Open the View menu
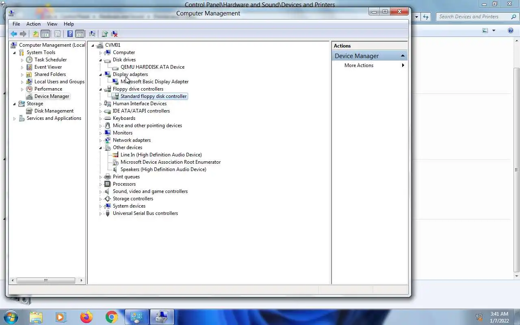This screenshot has width=520, height=325. (52, 24)
